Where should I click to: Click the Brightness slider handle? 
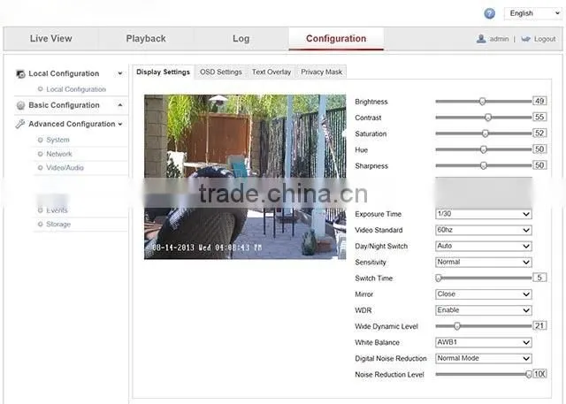482,102
